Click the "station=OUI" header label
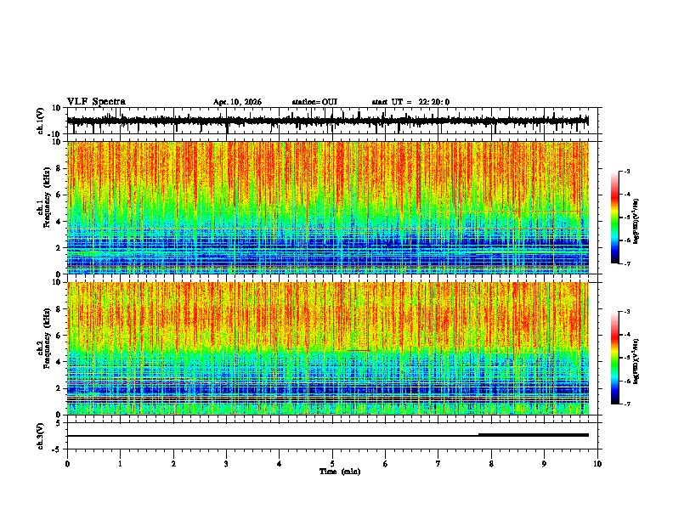 [x=314, y=102]
